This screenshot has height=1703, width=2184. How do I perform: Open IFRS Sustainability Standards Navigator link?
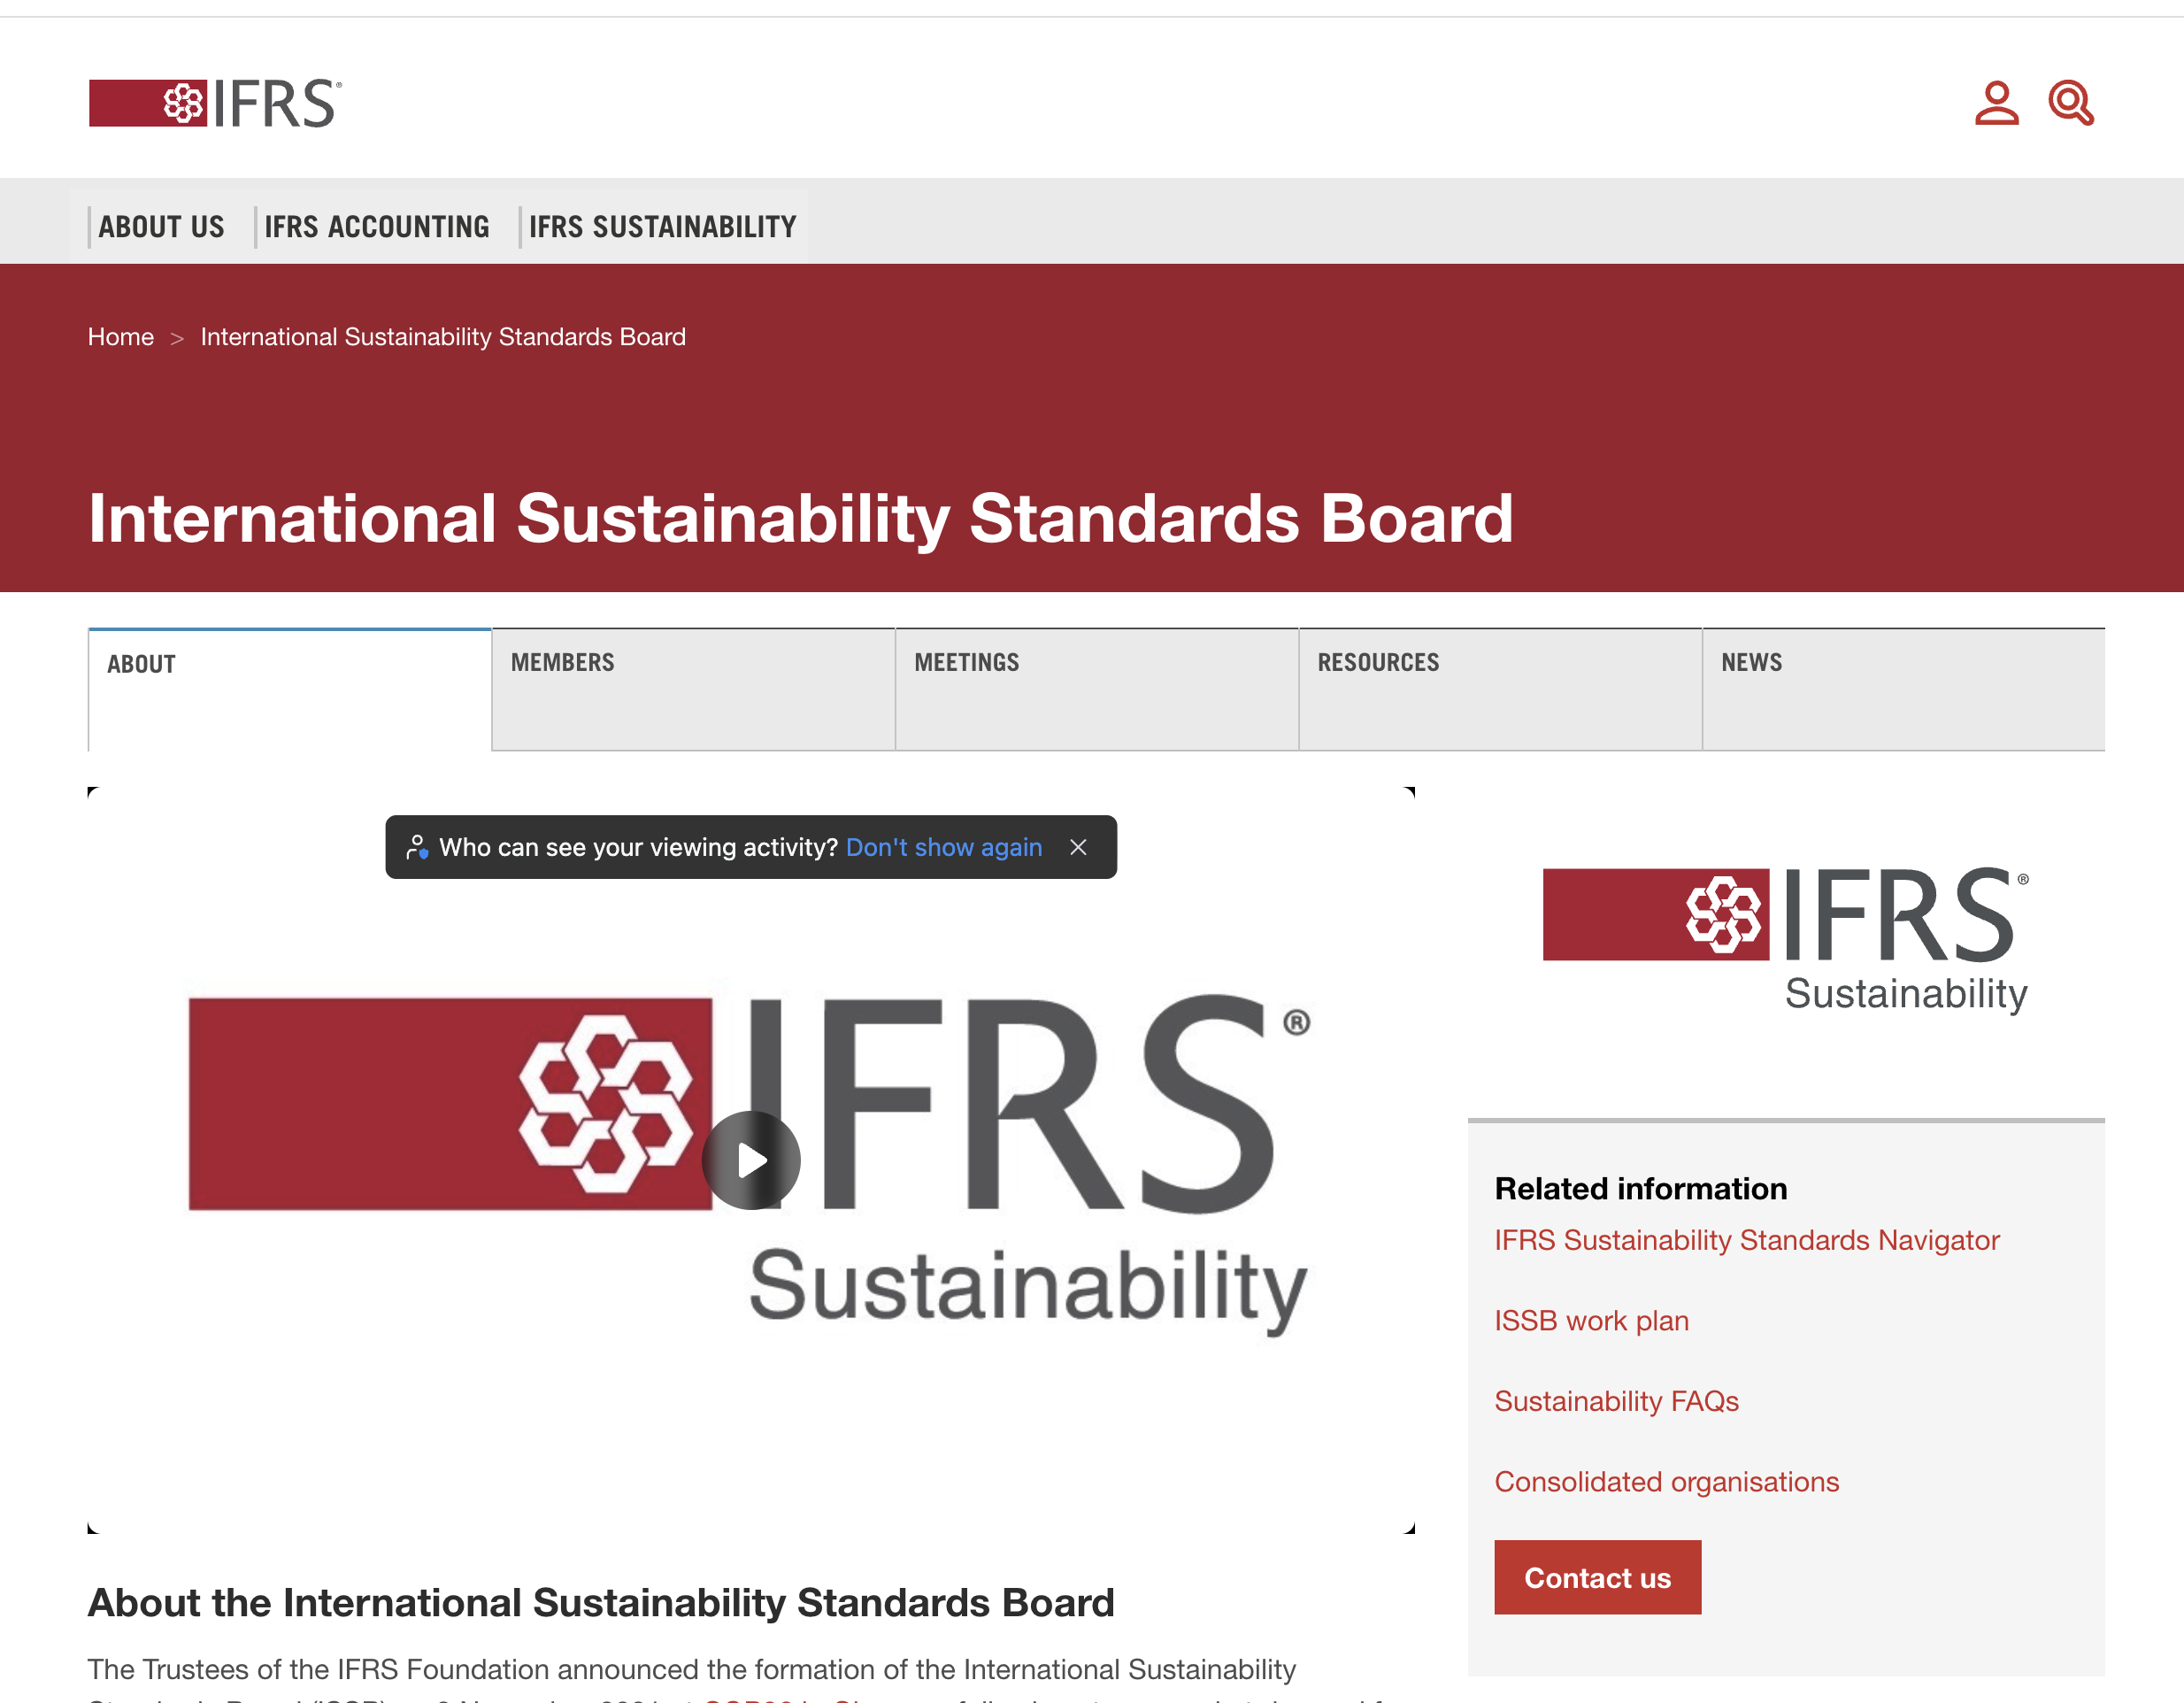[1747, 1240]
